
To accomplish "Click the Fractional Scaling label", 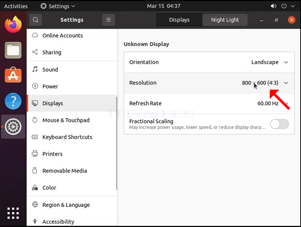I will click(151, 121).
